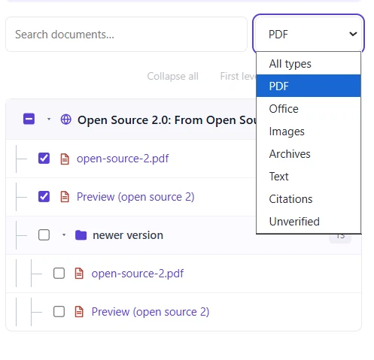Screen dimensions: 374x360
Task: Select Unverified file type option
Action: (x=309, y=222)
